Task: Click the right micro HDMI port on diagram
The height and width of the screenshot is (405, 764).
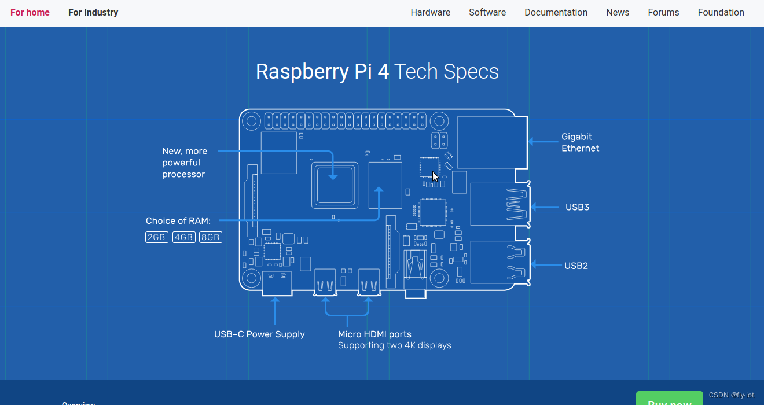Action: (x=369, y=283)
